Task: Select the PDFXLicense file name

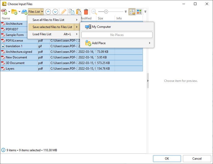Action: tap(15, 41)
